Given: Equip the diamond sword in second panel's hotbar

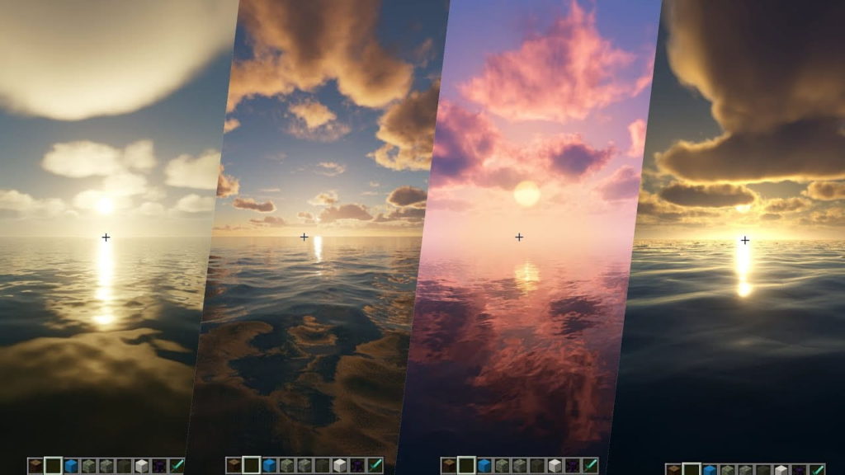Looking at the screenshot, I should point(375,466).
